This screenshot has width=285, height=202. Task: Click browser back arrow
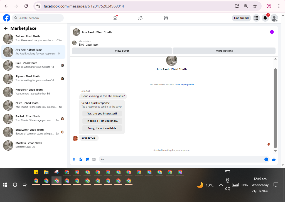(6, 6)
